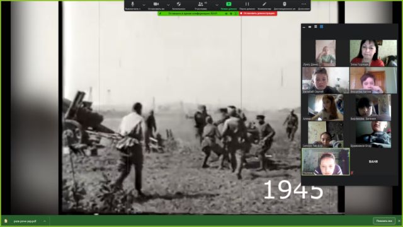Open Remote Control mouse icon
403x227 pixels.
pyautogui.click(x=284, y=6)
